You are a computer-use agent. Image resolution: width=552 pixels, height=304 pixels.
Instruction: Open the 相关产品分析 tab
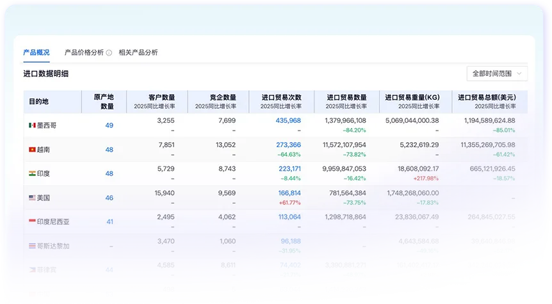click(x=138, y=52)
